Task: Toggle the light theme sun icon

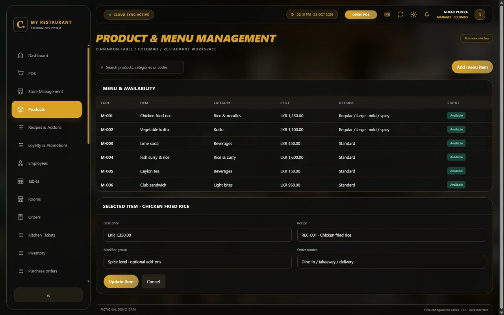Action: pyautogui.click(x=413, y=15)
